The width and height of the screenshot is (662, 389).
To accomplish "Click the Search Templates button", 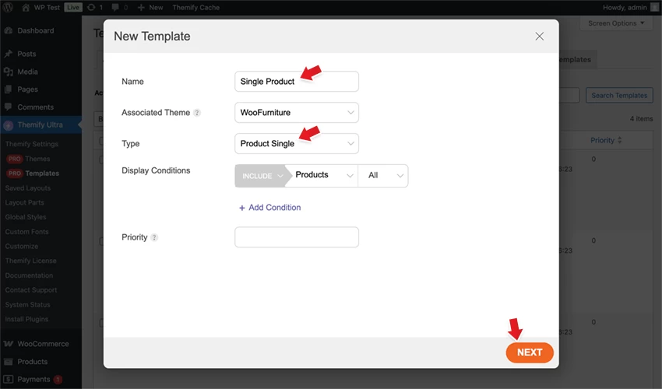I will [x=619, y=96].
